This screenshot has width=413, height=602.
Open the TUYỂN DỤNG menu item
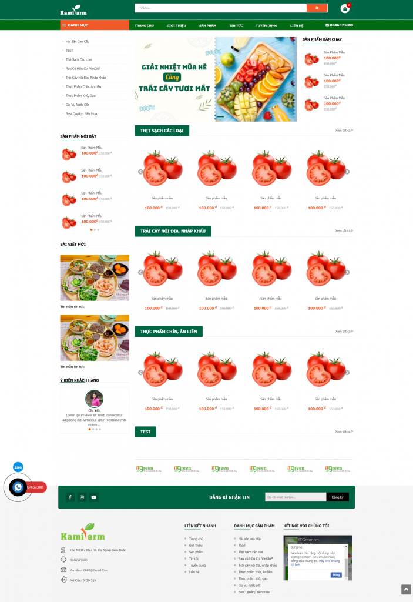pos(266,26)
